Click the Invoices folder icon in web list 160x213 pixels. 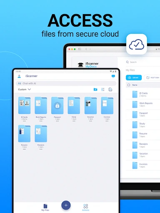click(135, 165)
